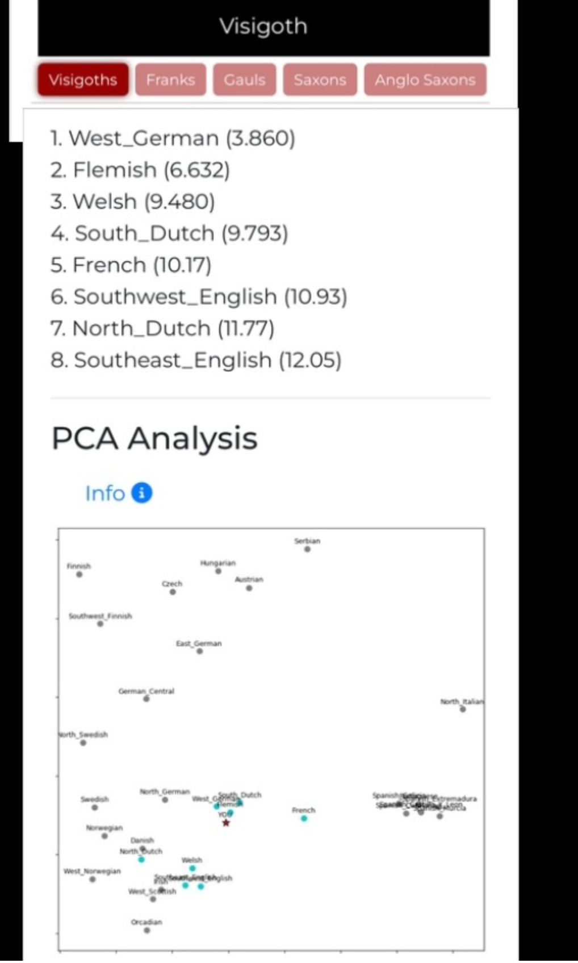Click the Serbian point on PCA plot
The image size is (578, 963).
click(x=307, y=549)
